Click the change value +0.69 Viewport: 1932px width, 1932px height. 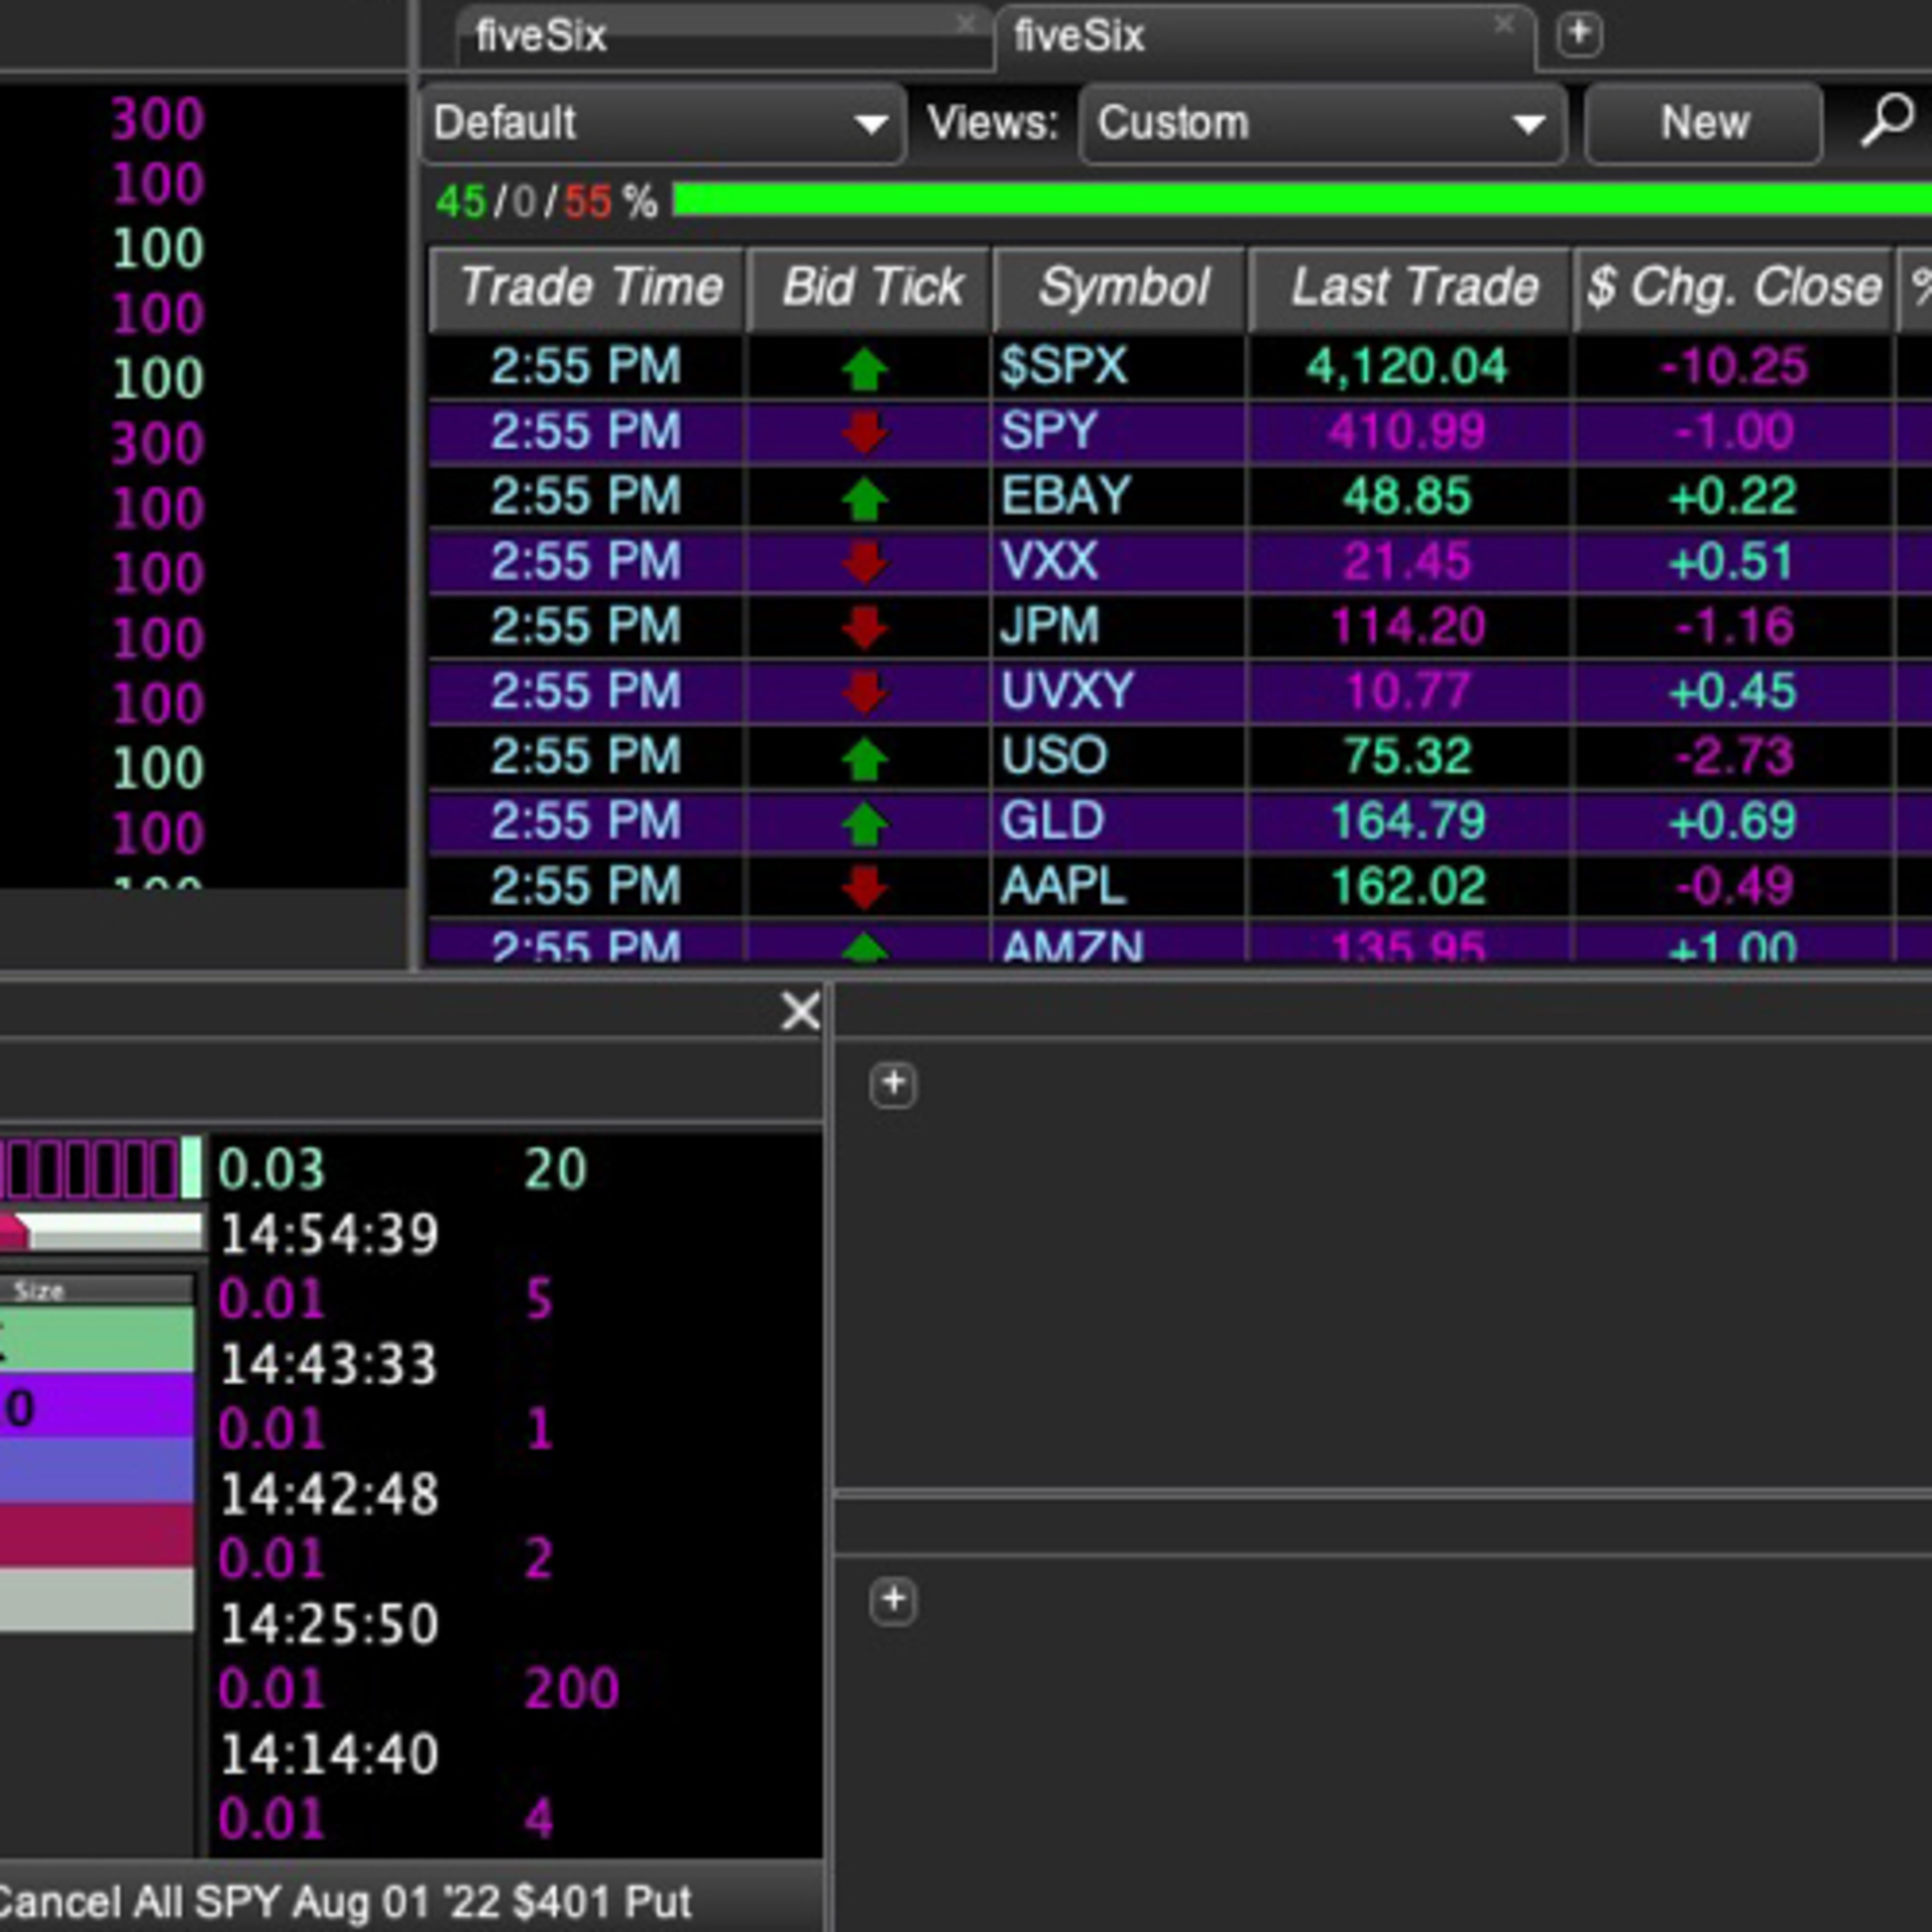1733,822
